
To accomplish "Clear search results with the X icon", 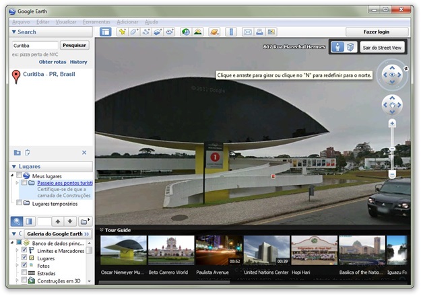I will (84, 153).
